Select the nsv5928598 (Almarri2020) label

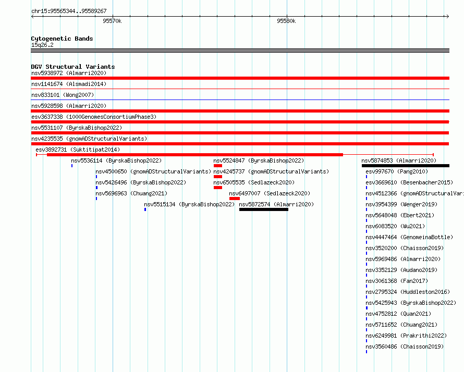[69, 106]
